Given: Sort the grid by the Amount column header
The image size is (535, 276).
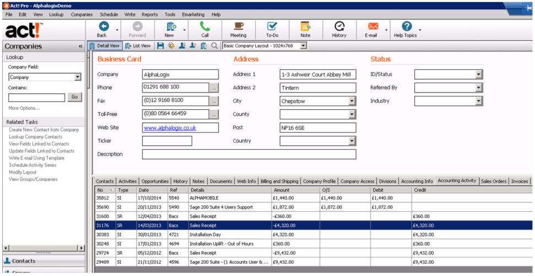Looking at the screenshot, I should (296, 190).
